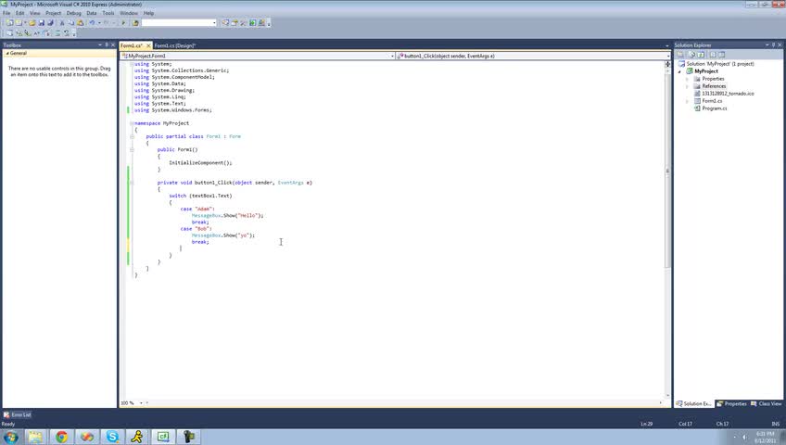Click the AIM running man taskbar icon
Viewport: 786px width, 445px height.
(x=137, y=437)
